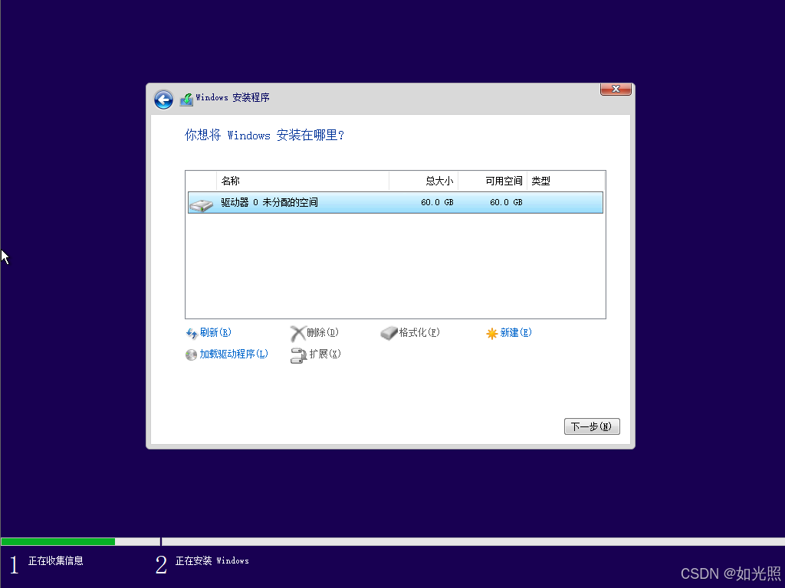Click the new partition star icon

pyautogui.click(x=491, y=334)
